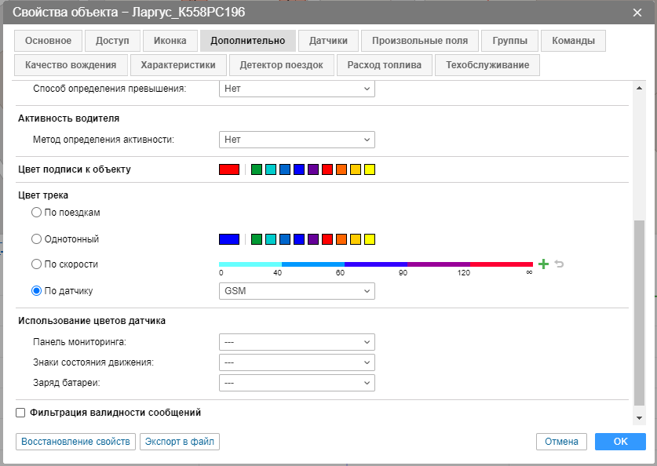
Task: Click the green plus icon to add speed interval
Action: click(543, 264)
